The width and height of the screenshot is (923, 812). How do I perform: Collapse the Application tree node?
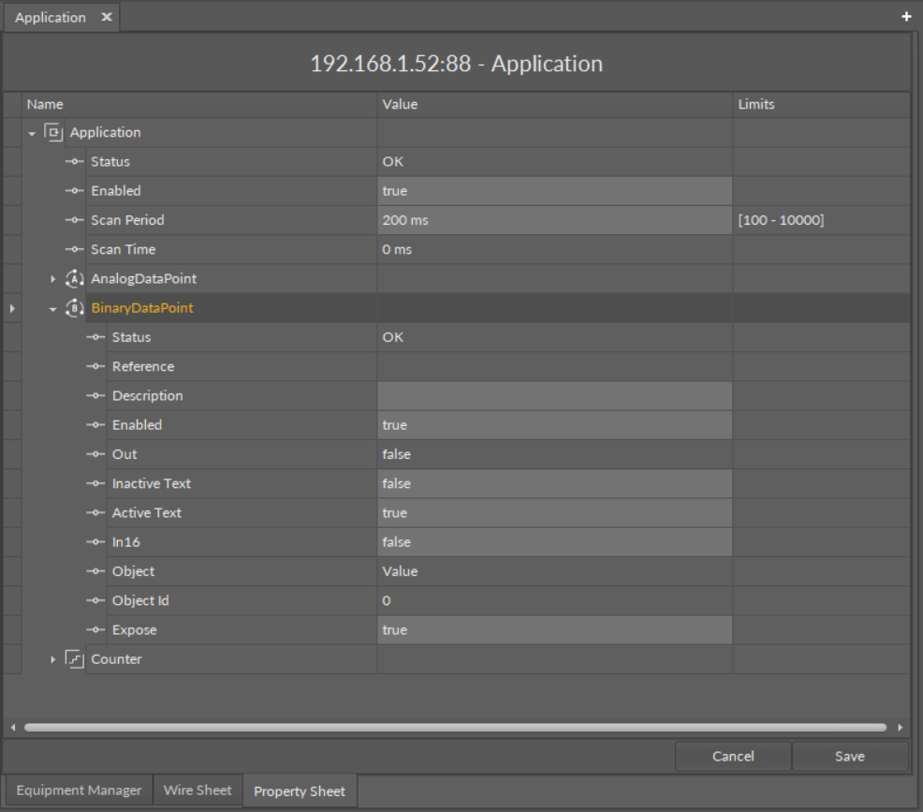[x=33, y=133]
